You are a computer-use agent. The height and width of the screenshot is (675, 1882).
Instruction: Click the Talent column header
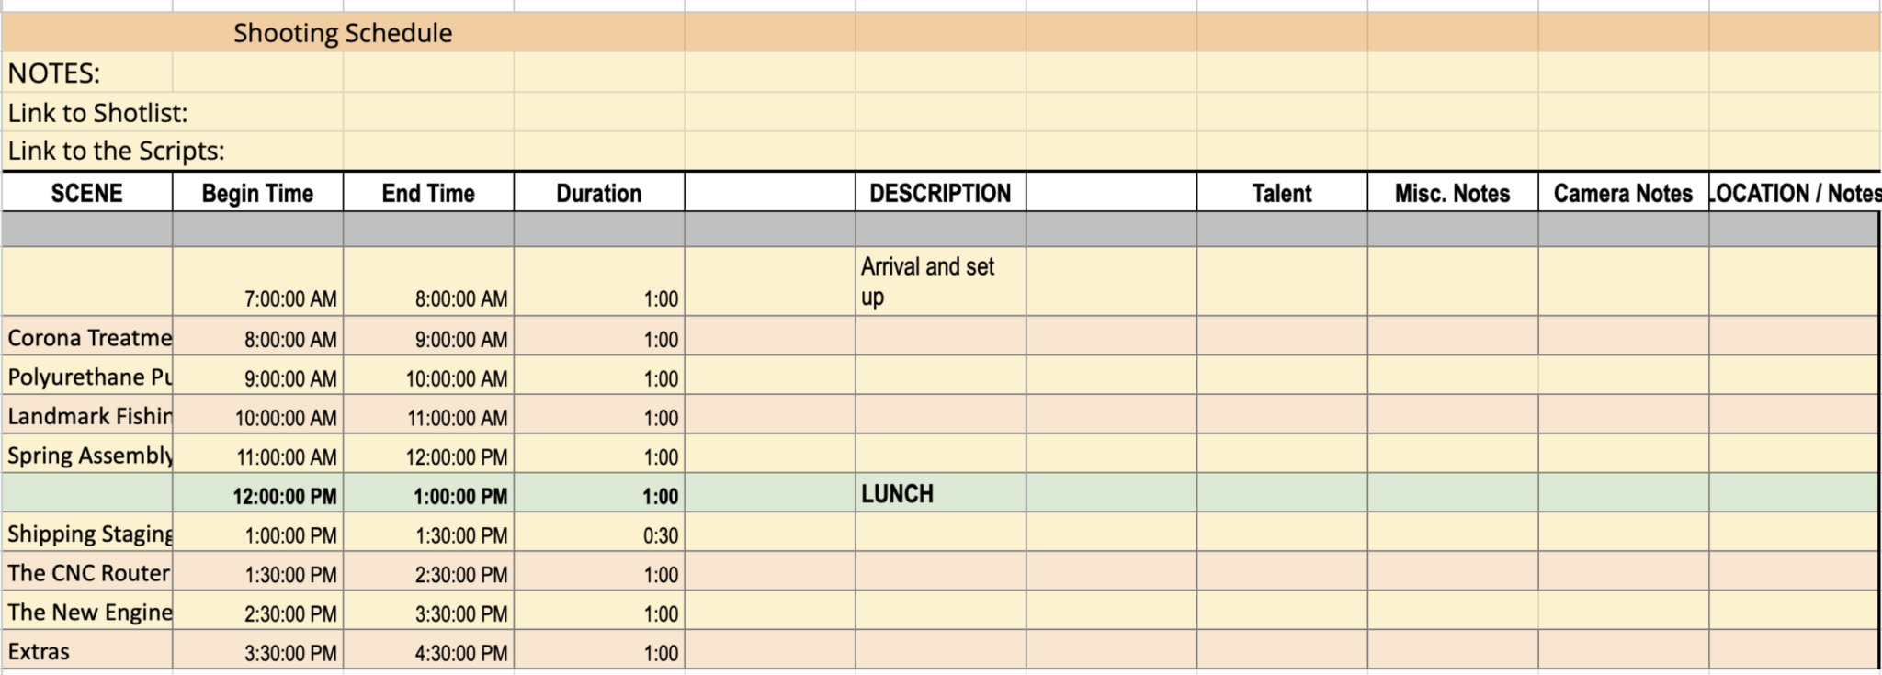[1281, 194]
